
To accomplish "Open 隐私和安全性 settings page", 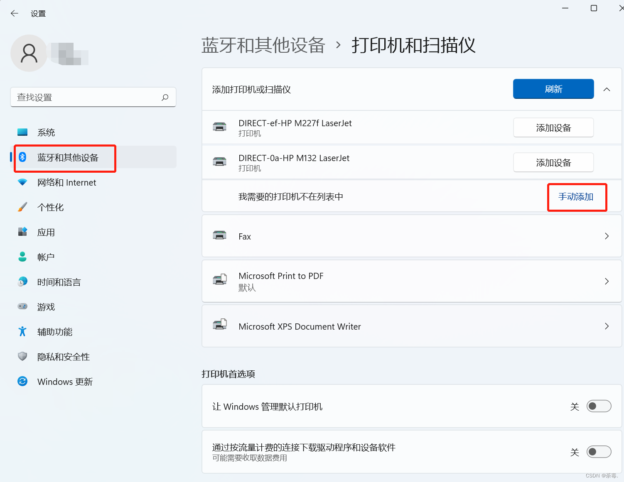I will click(93, 357).
